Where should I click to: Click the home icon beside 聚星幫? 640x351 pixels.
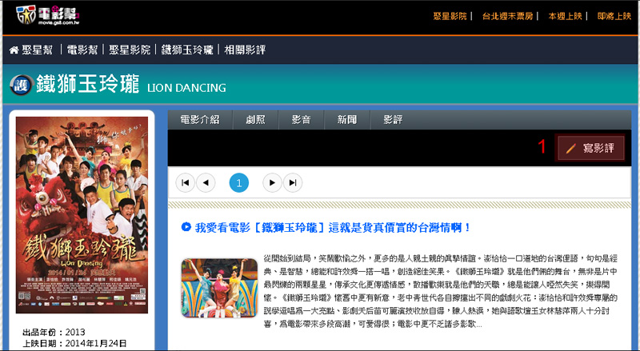click(x=14, y=50)
